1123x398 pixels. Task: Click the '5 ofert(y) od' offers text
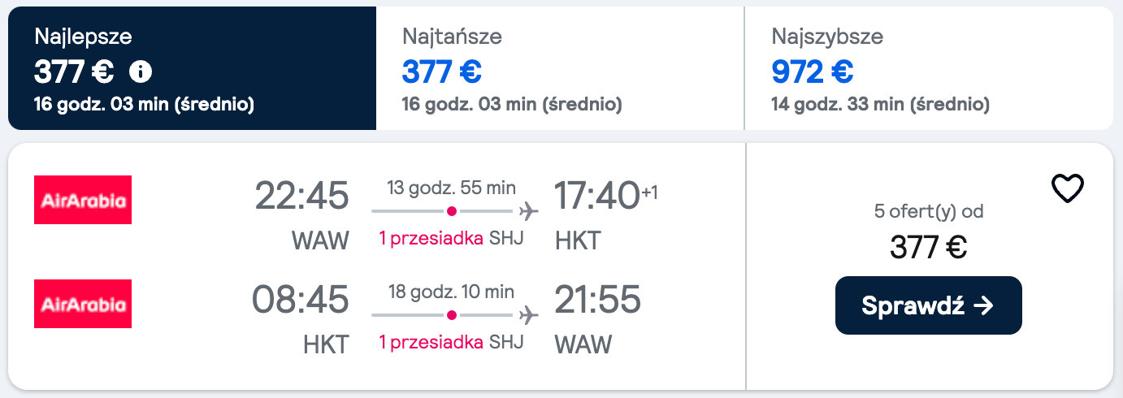coord(928,212)
